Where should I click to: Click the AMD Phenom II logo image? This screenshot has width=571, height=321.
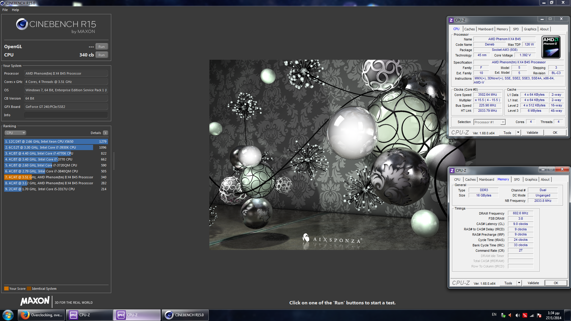pos(551,47)
